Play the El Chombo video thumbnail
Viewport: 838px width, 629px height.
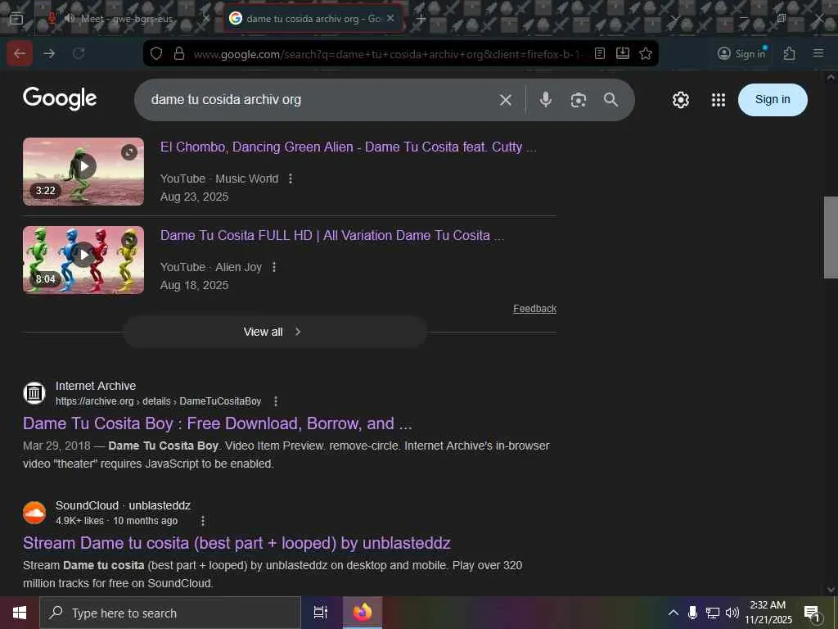83,172
